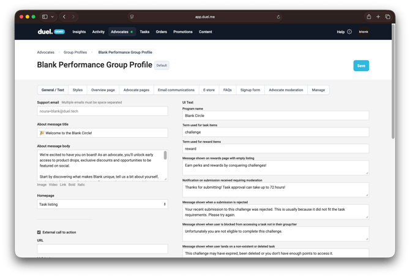The width and height of the screenshot is (410, 277).
Task: Open the Advocate moderation tab
Action: (x=286, y=90)
